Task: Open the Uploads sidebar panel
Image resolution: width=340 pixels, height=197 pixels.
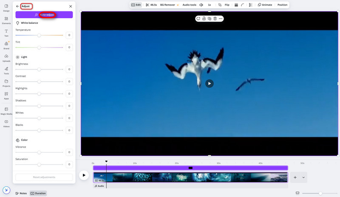Action: (6, 58)
